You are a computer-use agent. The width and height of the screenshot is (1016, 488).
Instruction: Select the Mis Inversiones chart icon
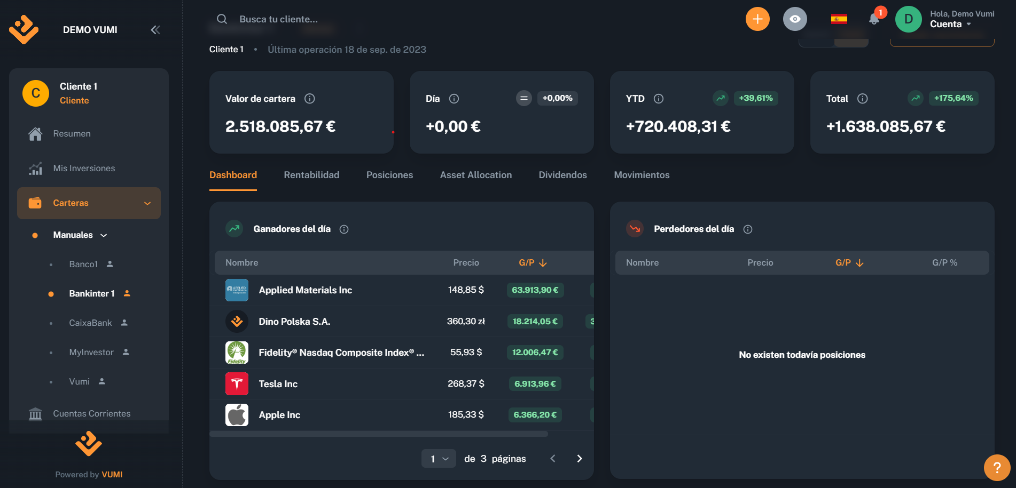[x=35, y=168]
